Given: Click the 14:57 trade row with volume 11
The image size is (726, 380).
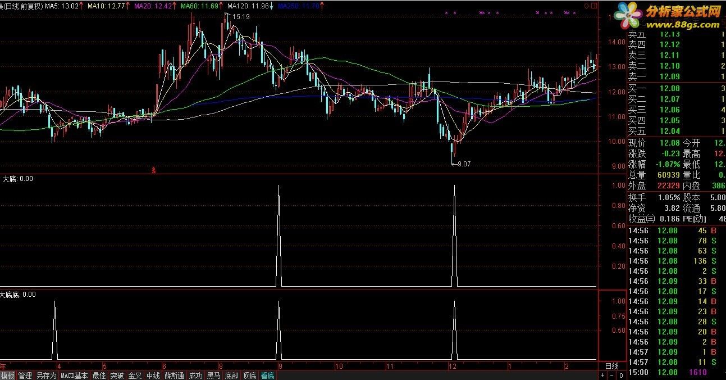Looking at the screenshot, I should [676, 362].
